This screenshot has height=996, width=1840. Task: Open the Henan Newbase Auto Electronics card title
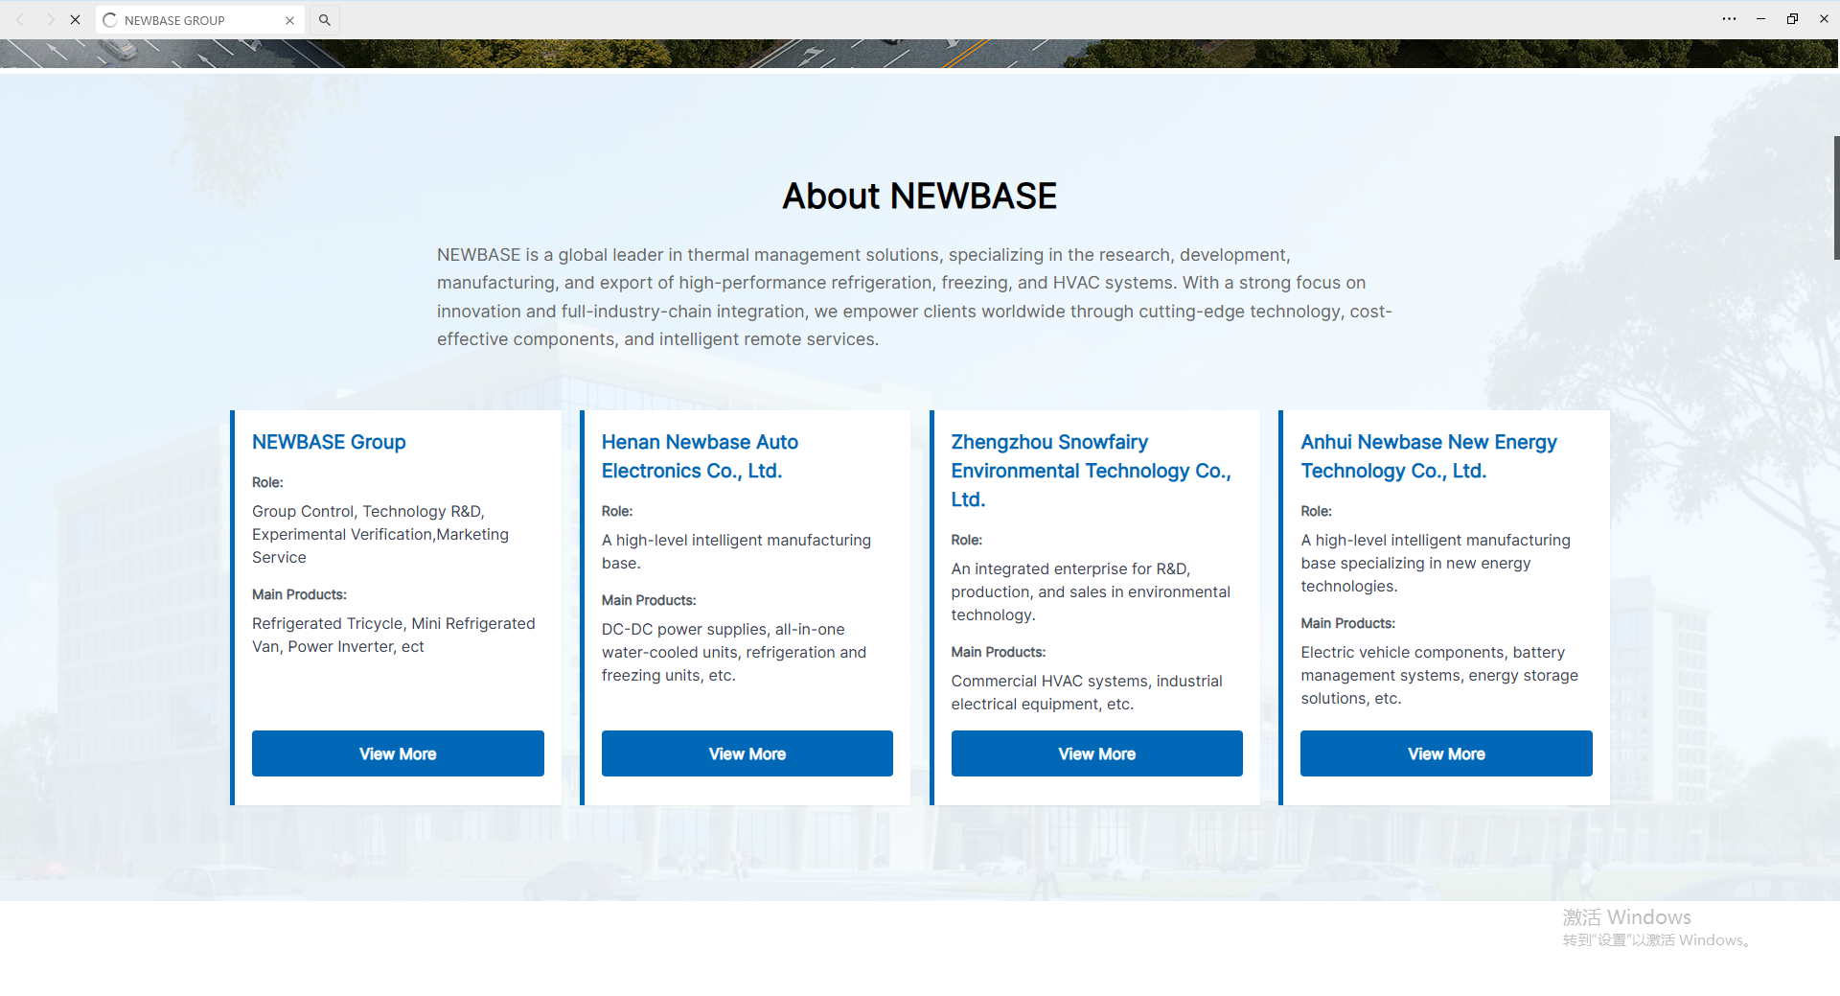(700, 456)
